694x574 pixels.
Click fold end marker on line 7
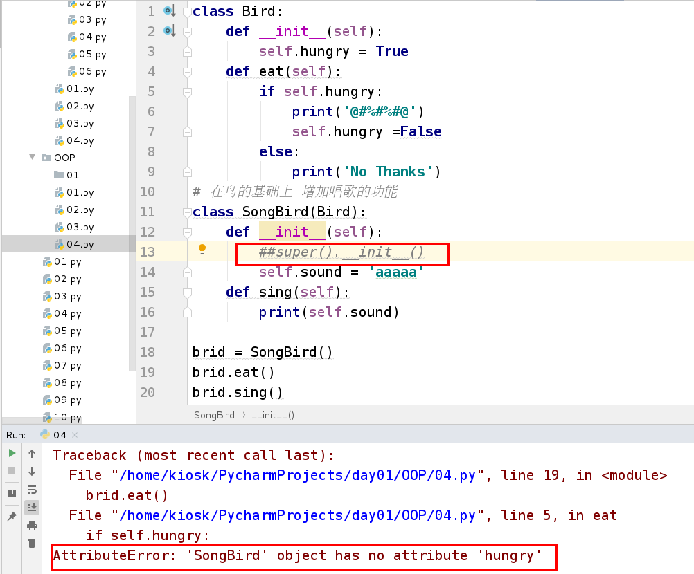click(187, 131)
